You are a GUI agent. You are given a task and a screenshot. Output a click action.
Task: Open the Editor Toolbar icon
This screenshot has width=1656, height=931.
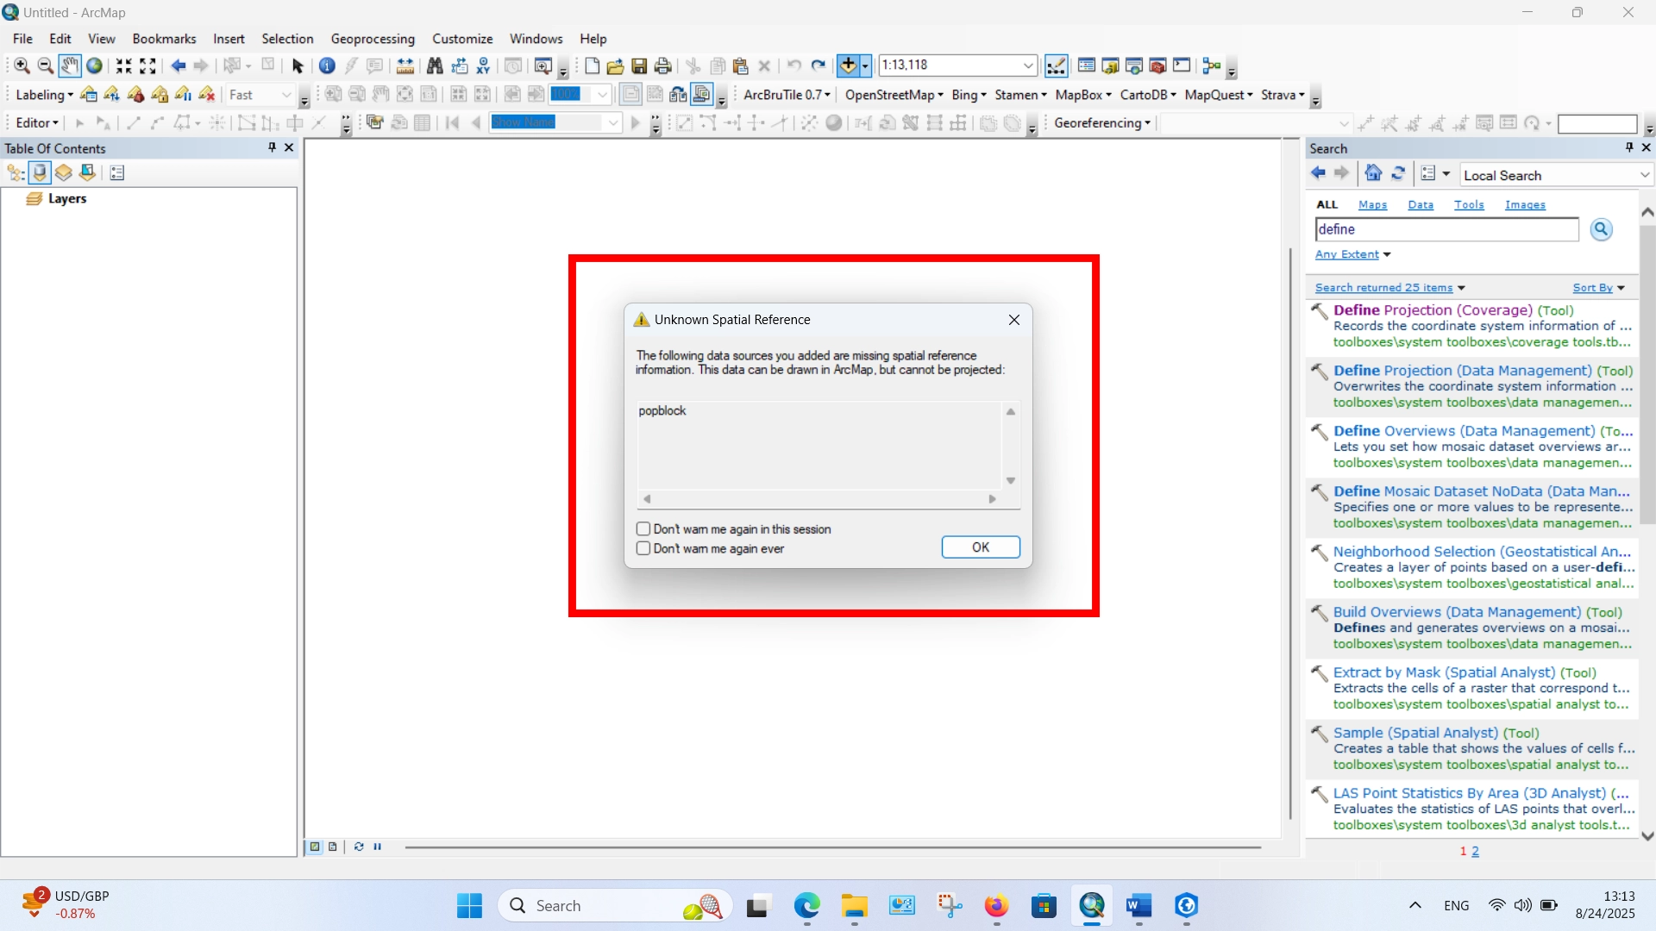tap(1056, 66)
